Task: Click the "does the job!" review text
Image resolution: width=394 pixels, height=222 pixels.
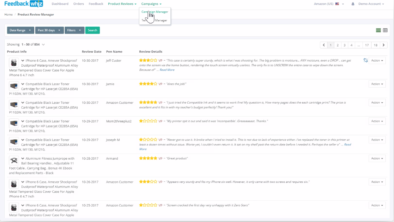Action: click(x=176, y=84)
